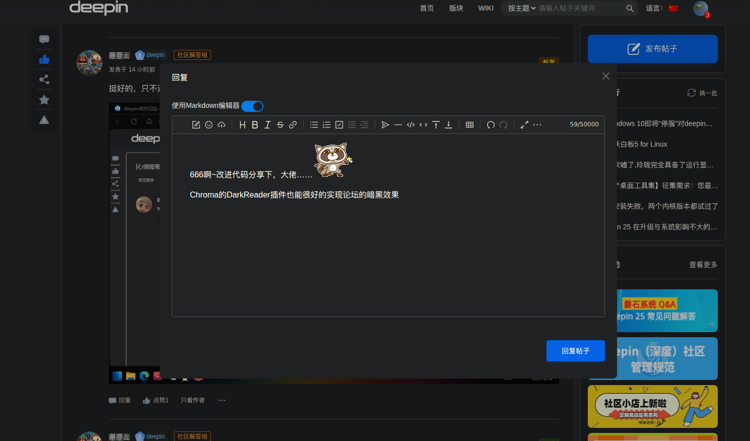Open the 查看更多 link
Viewport: 750px width, 441px height.
(x=704, y=265)
